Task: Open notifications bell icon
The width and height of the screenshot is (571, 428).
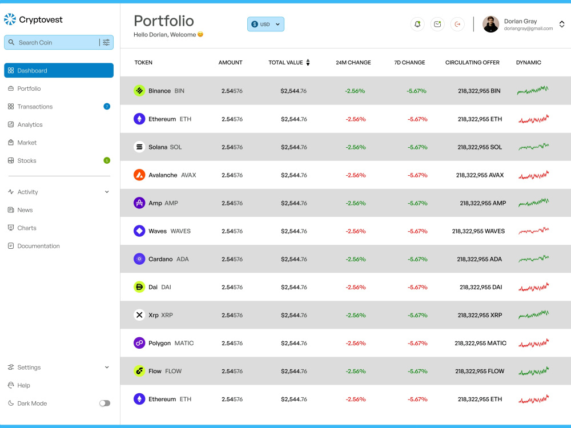Action: [x=417, y=25]
